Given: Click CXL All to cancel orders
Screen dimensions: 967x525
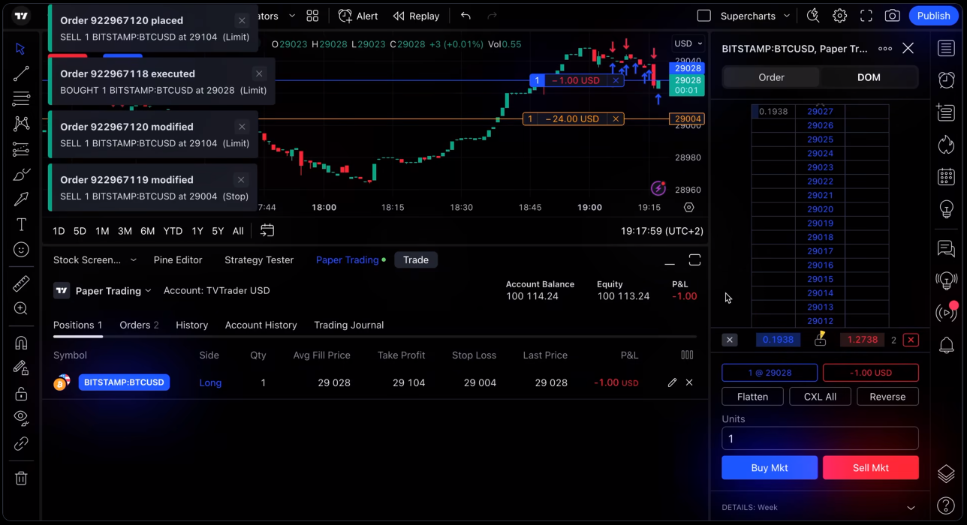Looking at the screenshot, I should (x=820, y=397).
